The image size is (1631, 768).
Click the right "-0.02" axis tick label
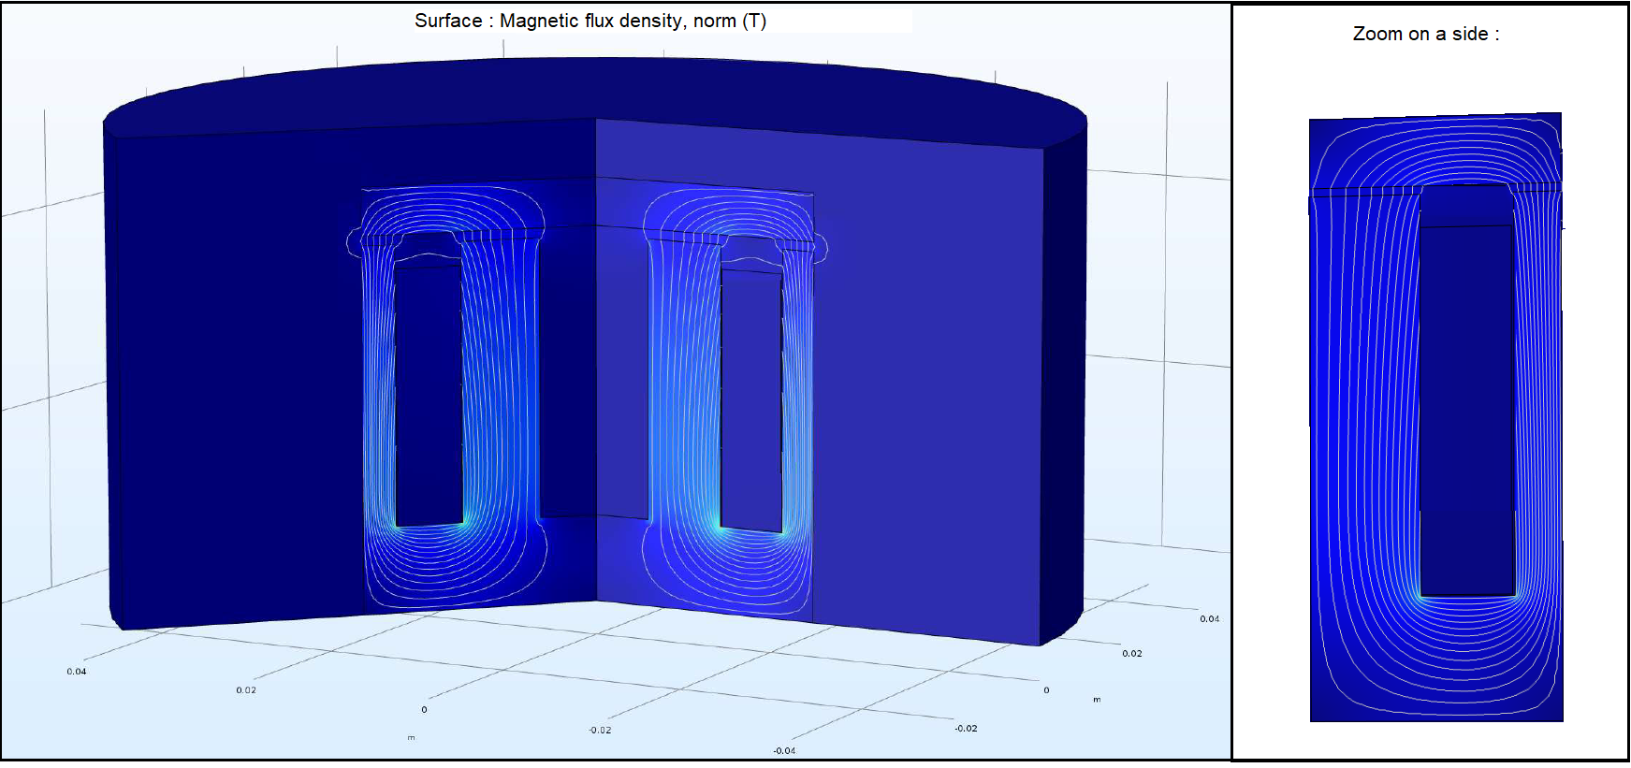(x=966, y=729)
